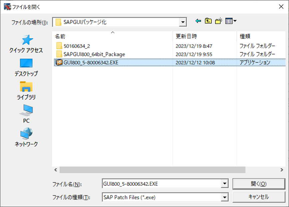The height and width of the screenshot is (207, 289).
Task: Open the view menu icon
Action: [x=231, y=21]
